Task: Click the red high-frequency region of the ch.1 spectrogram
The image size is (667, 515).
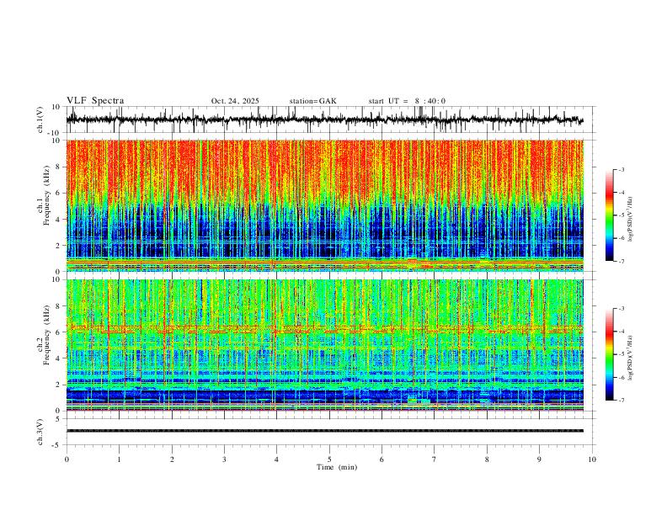Action: 324,170
